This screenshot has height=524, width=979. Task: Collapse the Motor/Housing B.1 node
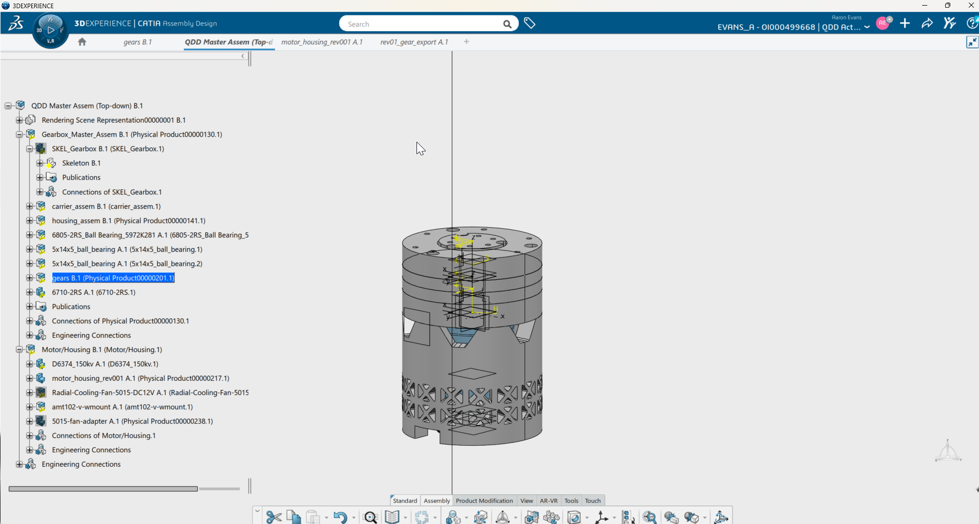tap(19, 350)
